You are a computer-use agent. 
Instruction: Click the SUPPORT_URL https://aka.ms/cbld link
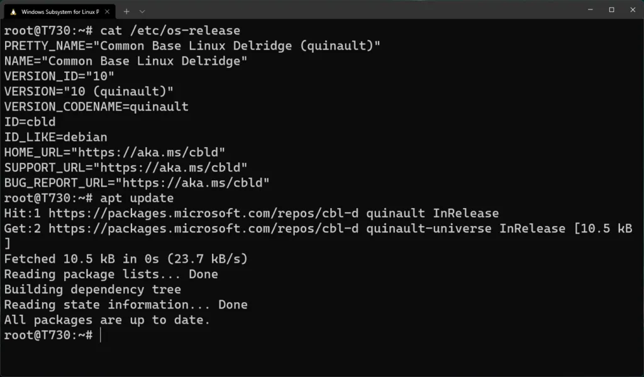click(x=173, y=168)
